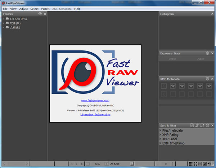This screenshot has width=216, height=168.
Task: Expand the 文档 (E:) drive node
Action: (x=3, y=27)
